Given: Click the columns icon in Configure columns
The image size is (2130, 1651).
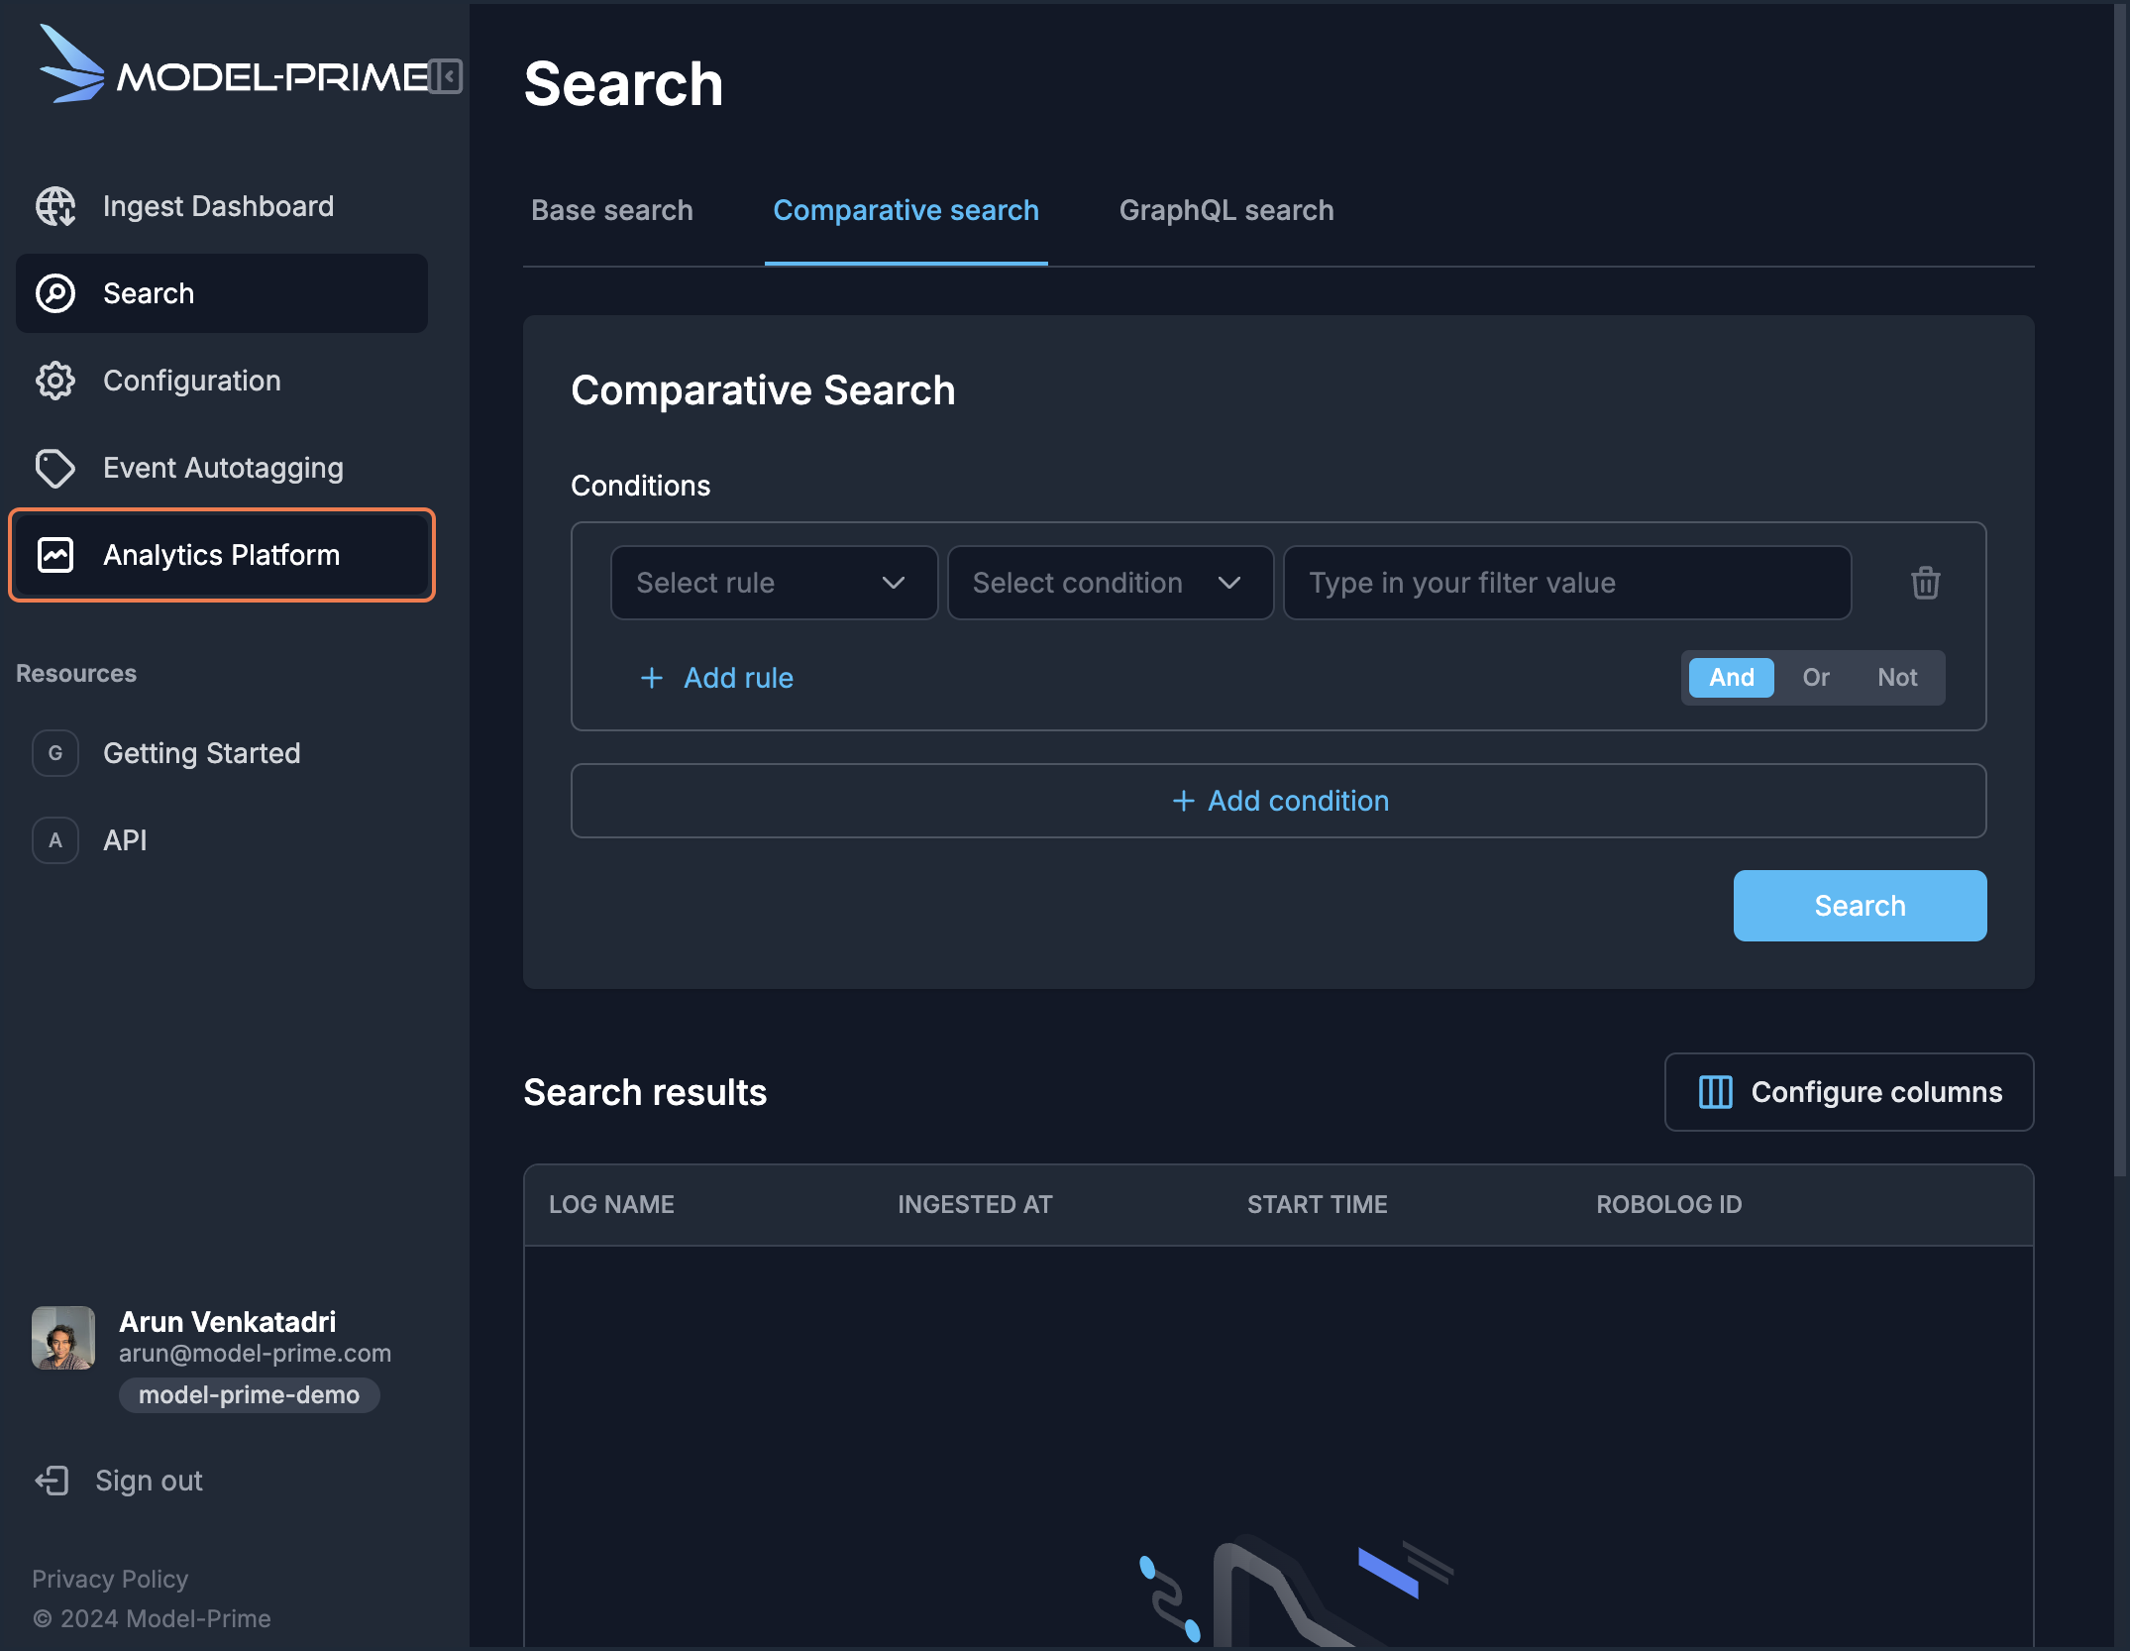Looking at the screenshot, I should pos(1715,1092).
